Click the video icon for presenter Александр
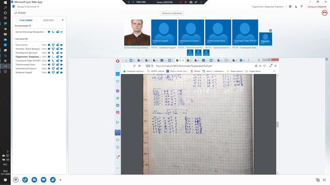The image size is (330, 185). pos(57,32)
